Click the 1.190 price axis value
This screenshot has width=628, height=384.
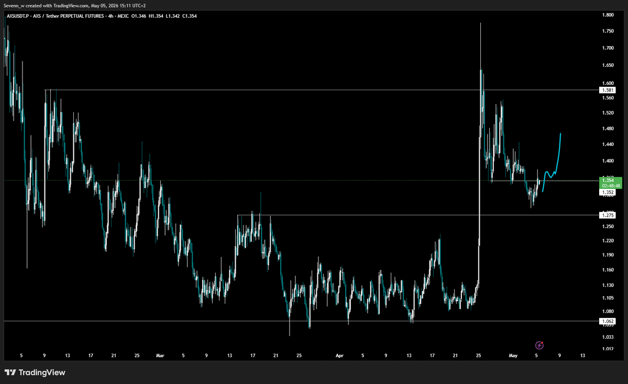click(x=608, y=255)
